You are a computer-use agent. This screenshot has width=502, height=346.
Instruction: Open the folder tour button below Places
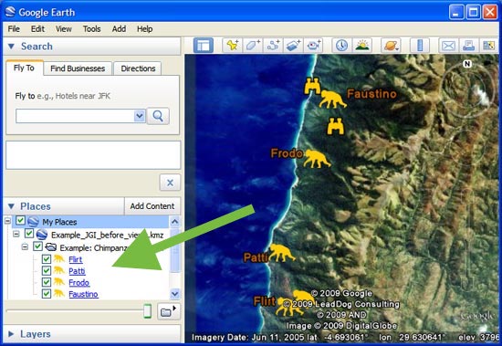(169, 311)
